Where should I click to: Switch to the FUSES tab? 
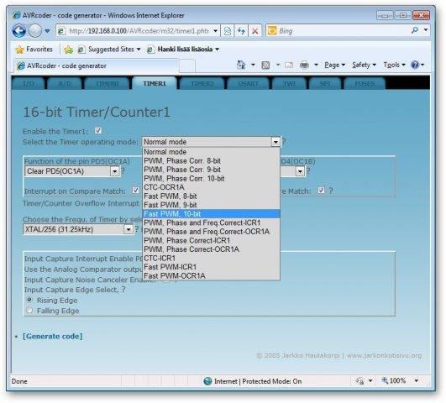click(x=365, y=84)
